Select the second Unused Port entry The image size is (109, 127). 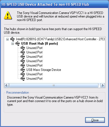click(35, 52)
